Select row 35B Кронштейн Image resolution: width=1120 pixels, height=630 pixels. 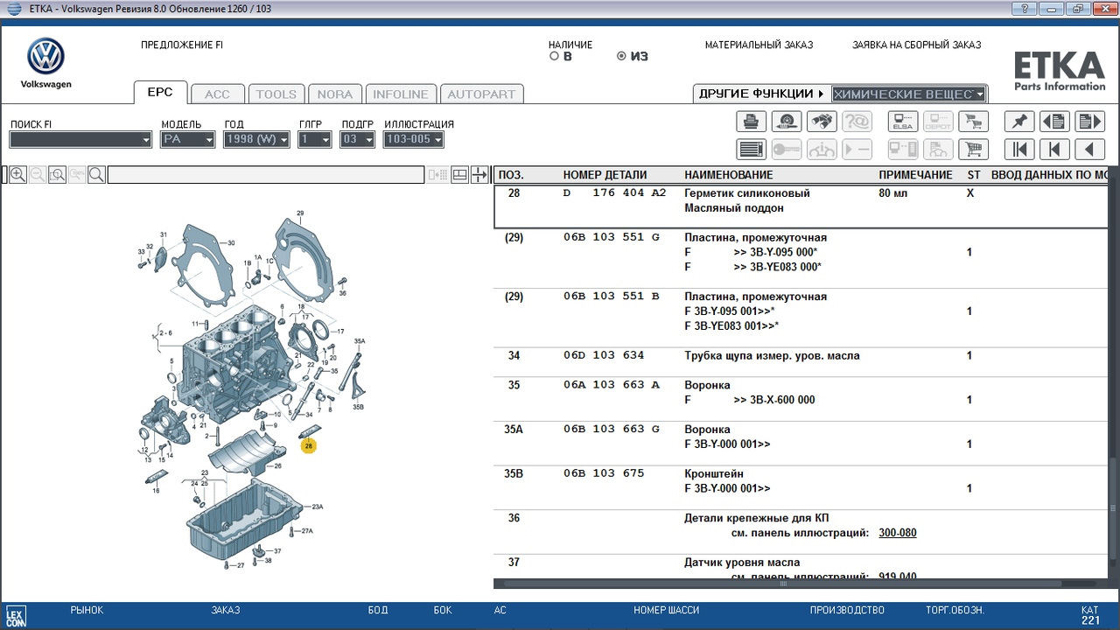801,487
